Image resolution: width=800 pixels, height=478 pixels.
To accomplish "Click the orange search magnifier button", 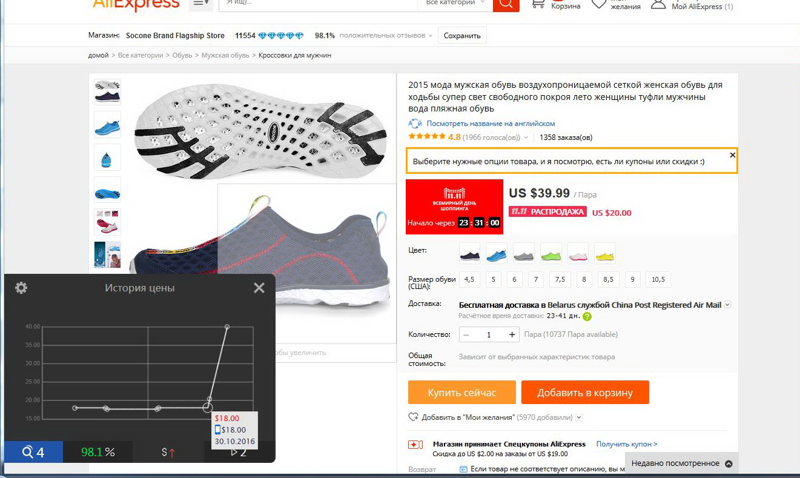I will tap(506, 3).
